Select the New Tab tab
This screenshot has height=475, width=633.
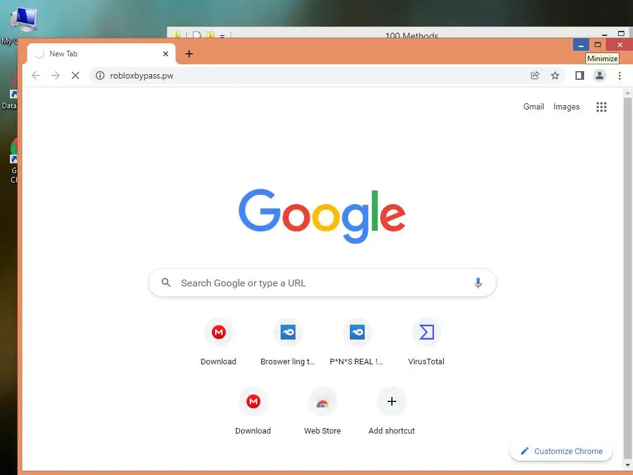tap(101, 54)
